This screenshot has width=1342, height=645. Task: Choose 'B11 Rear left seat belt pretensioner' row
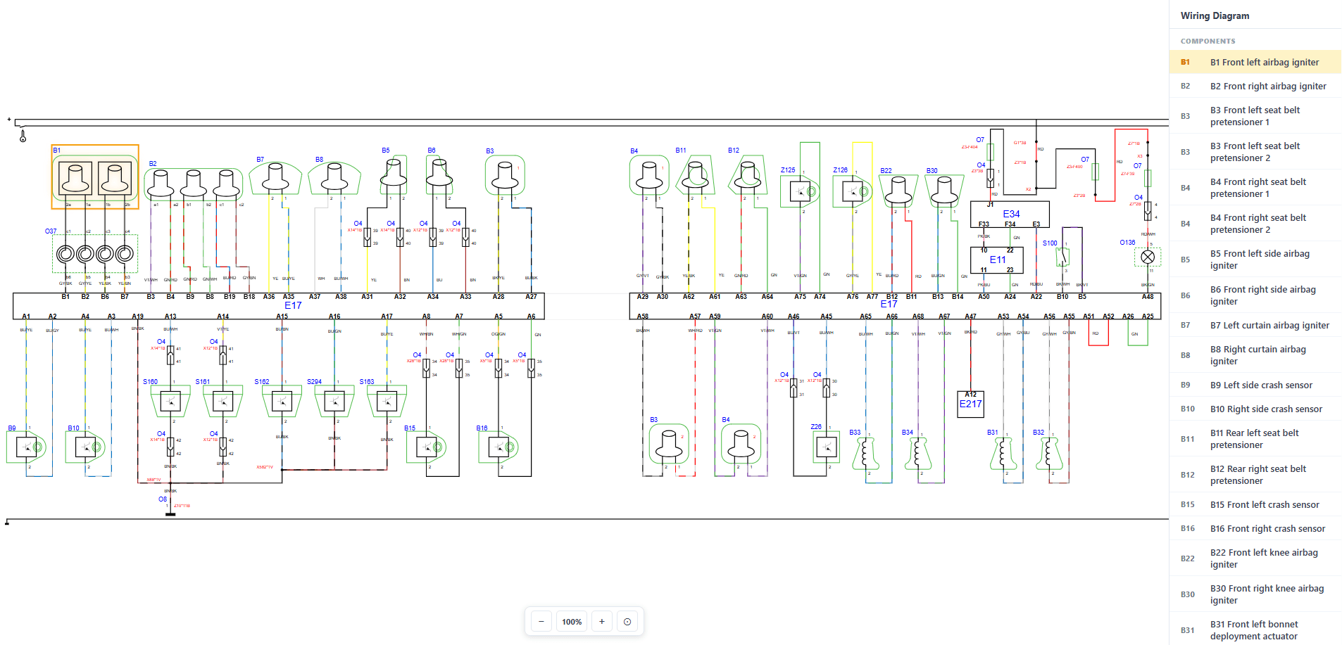1255,439
